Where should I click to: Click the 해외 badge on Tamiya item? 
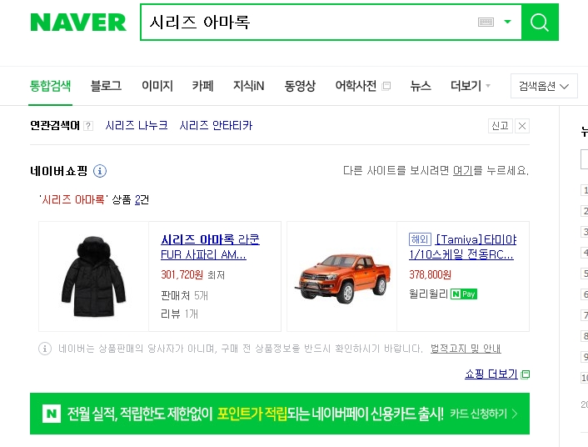(420, 239)
